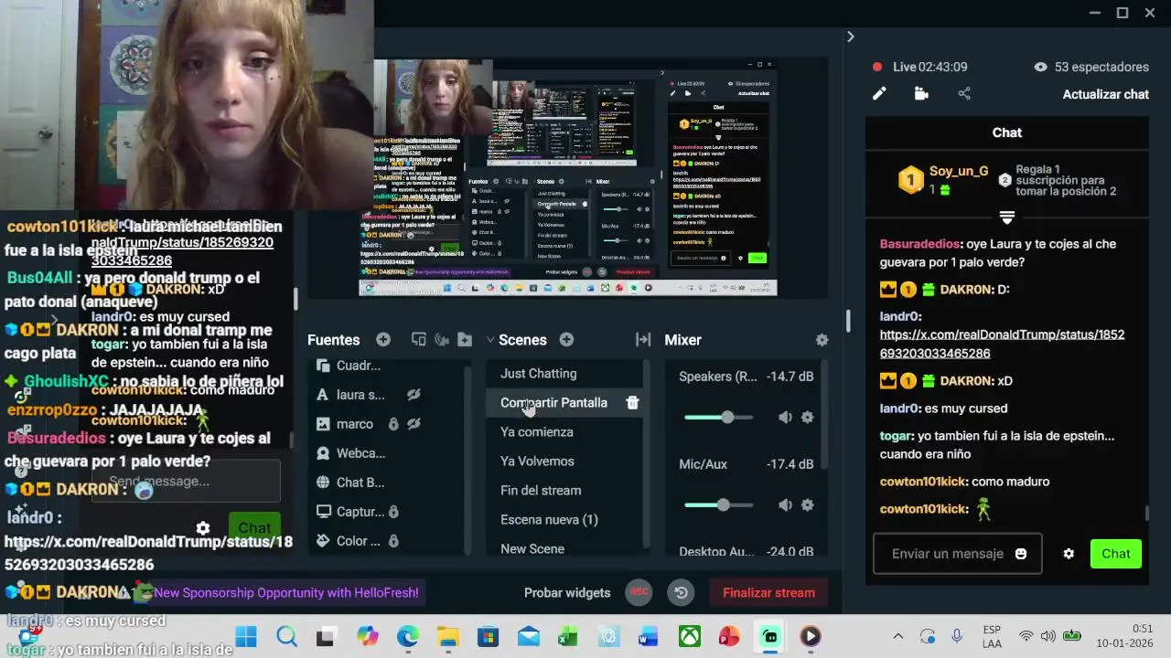The height and width of the screenshot is (658, 1171).
Task: Toggle lock on Captur... source
Action: [393, 512]
